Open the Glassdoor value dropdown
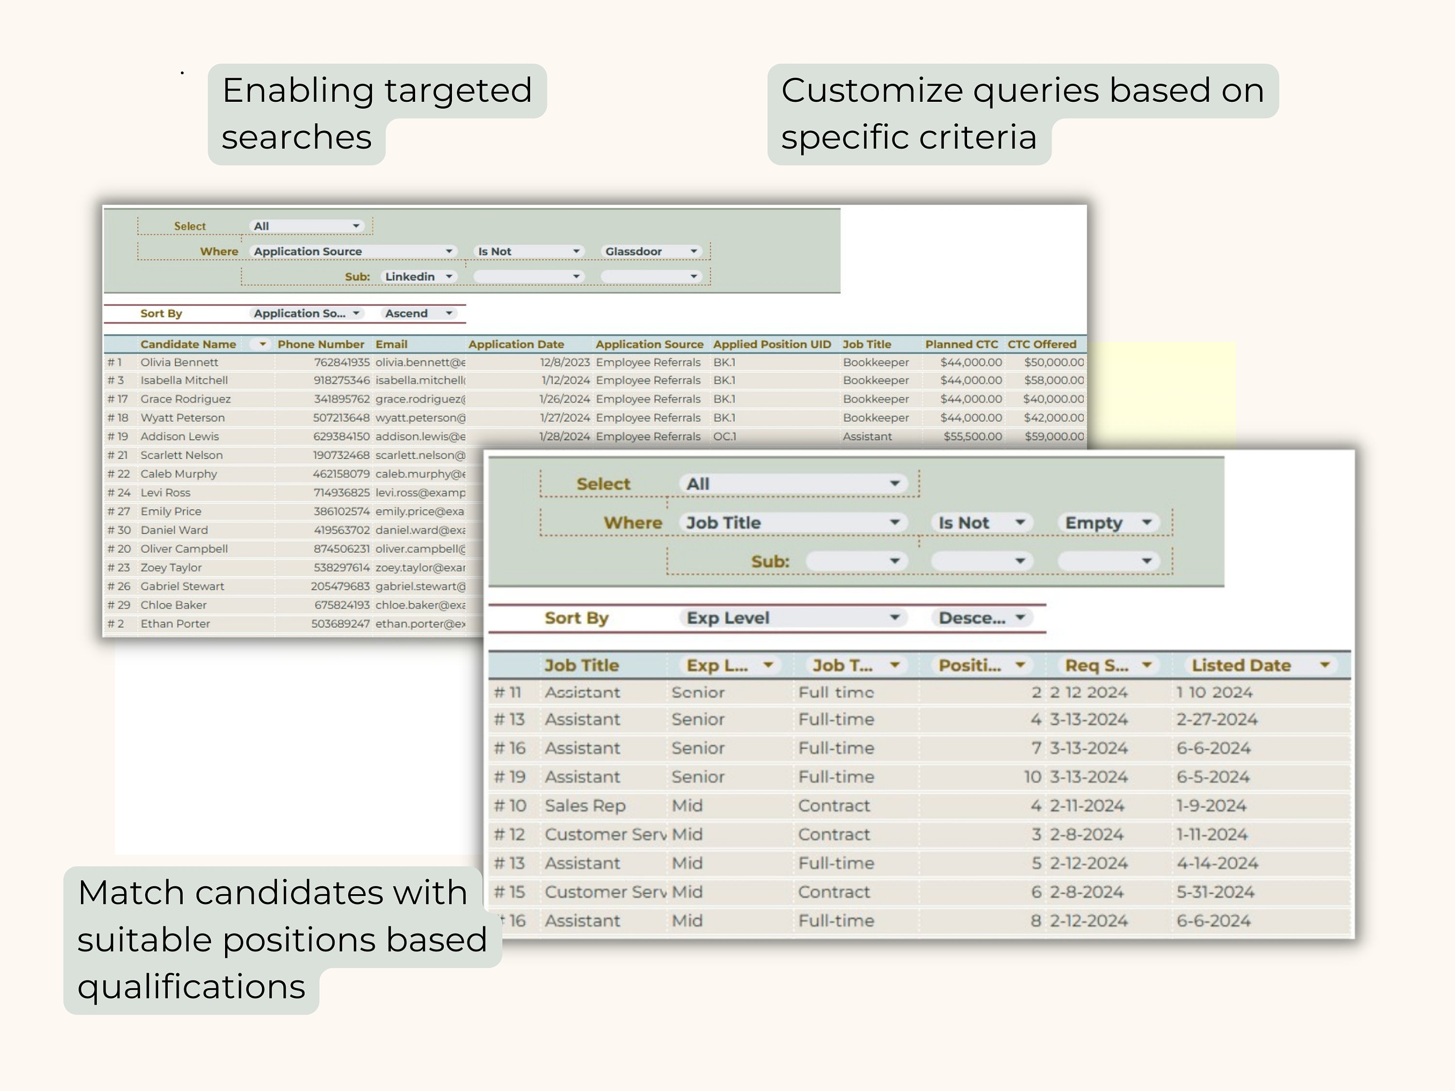 pyautogui.click(x=696, y=251)
